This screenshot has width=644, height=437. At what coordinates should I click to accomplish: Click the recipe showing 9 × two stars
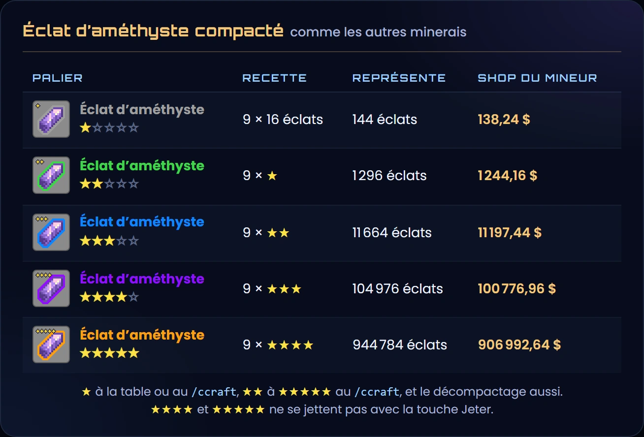pos(266,233)
